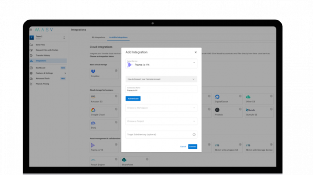Click the Send Files sidebar icon
The image size is (313, 175).
tap(31, 45)
